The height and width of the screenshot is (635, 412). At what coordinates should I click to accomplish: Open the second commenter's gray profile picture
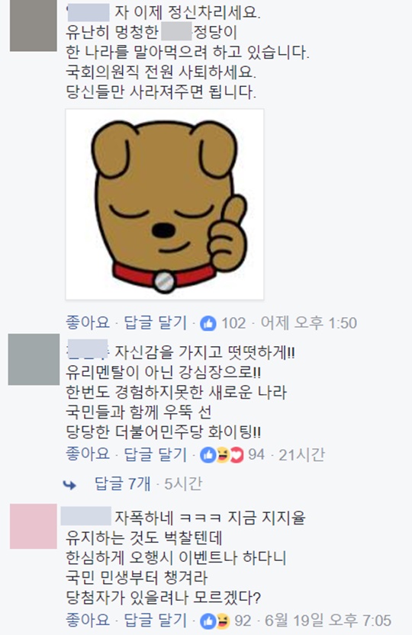coord(34,359)
